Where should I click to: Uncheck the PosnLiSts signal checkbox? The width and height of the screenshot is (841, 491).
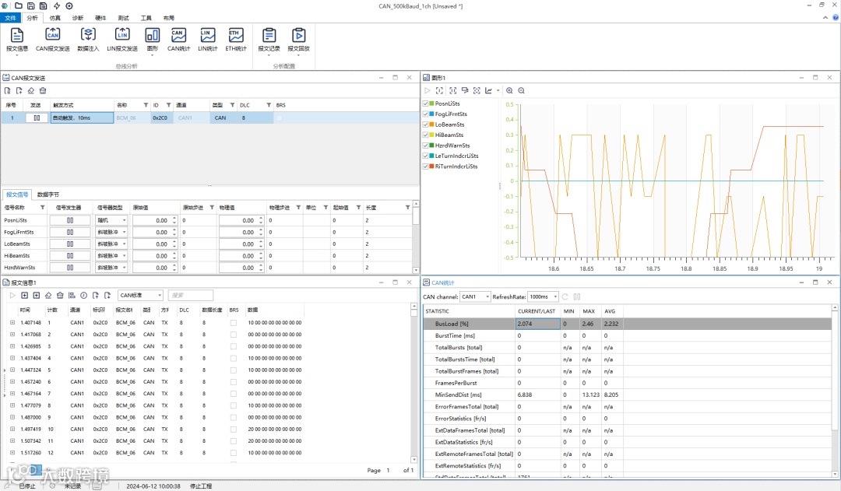point(426,103)
